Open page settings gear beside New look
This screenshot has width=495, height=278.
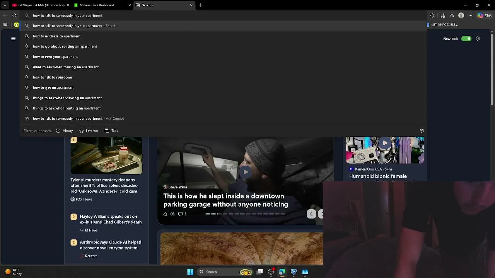(478, 39)
